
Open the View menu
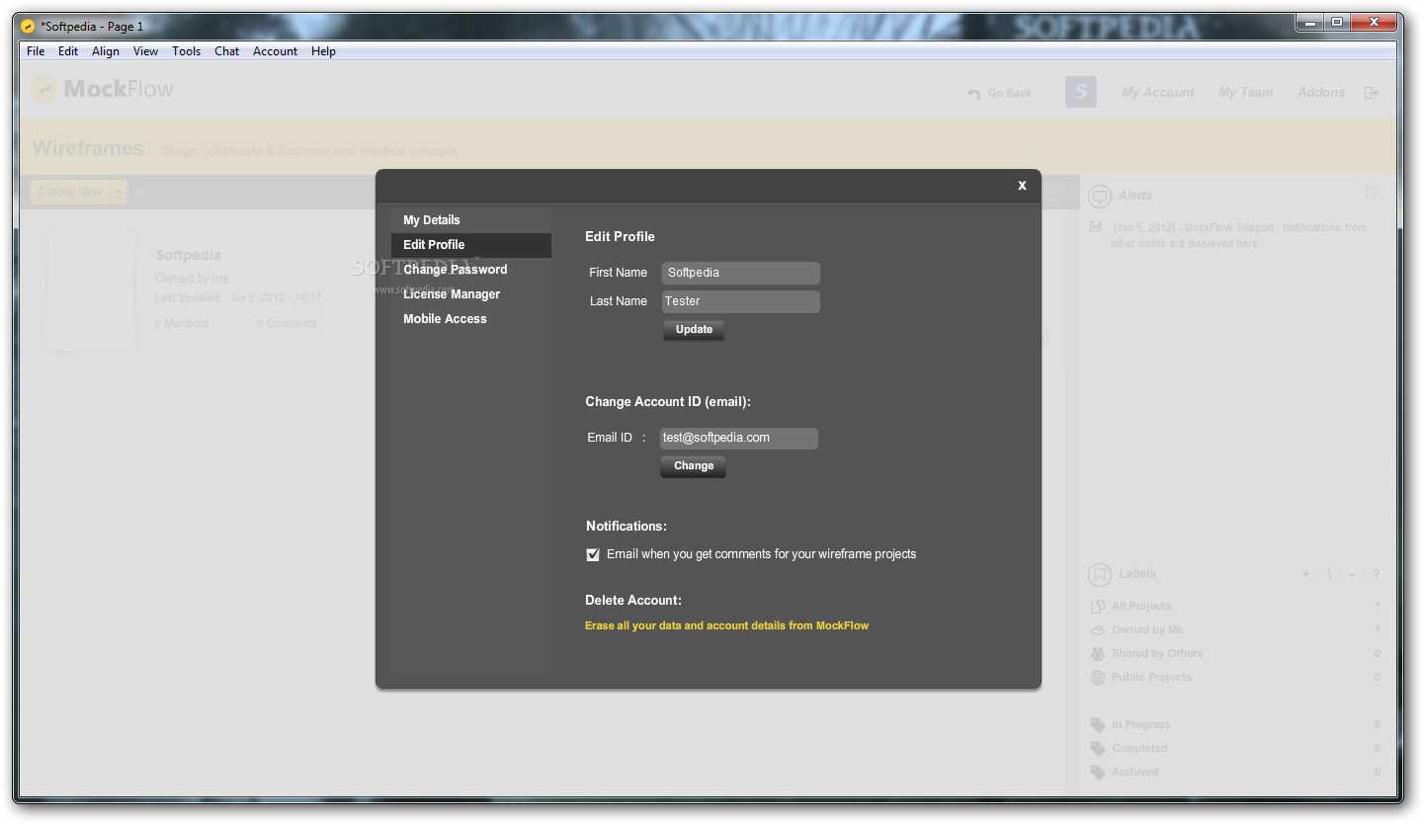(145, 51)
